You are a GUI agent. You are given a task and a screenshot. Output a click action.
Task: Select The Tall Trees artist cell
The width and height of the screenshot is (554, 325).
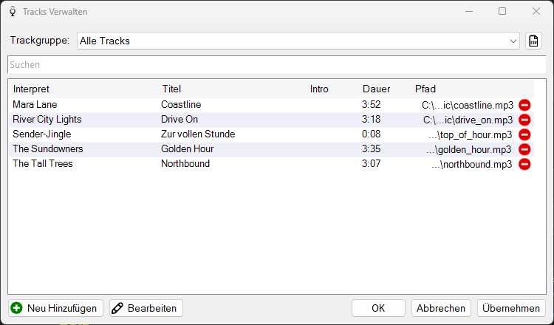point(42,164)
